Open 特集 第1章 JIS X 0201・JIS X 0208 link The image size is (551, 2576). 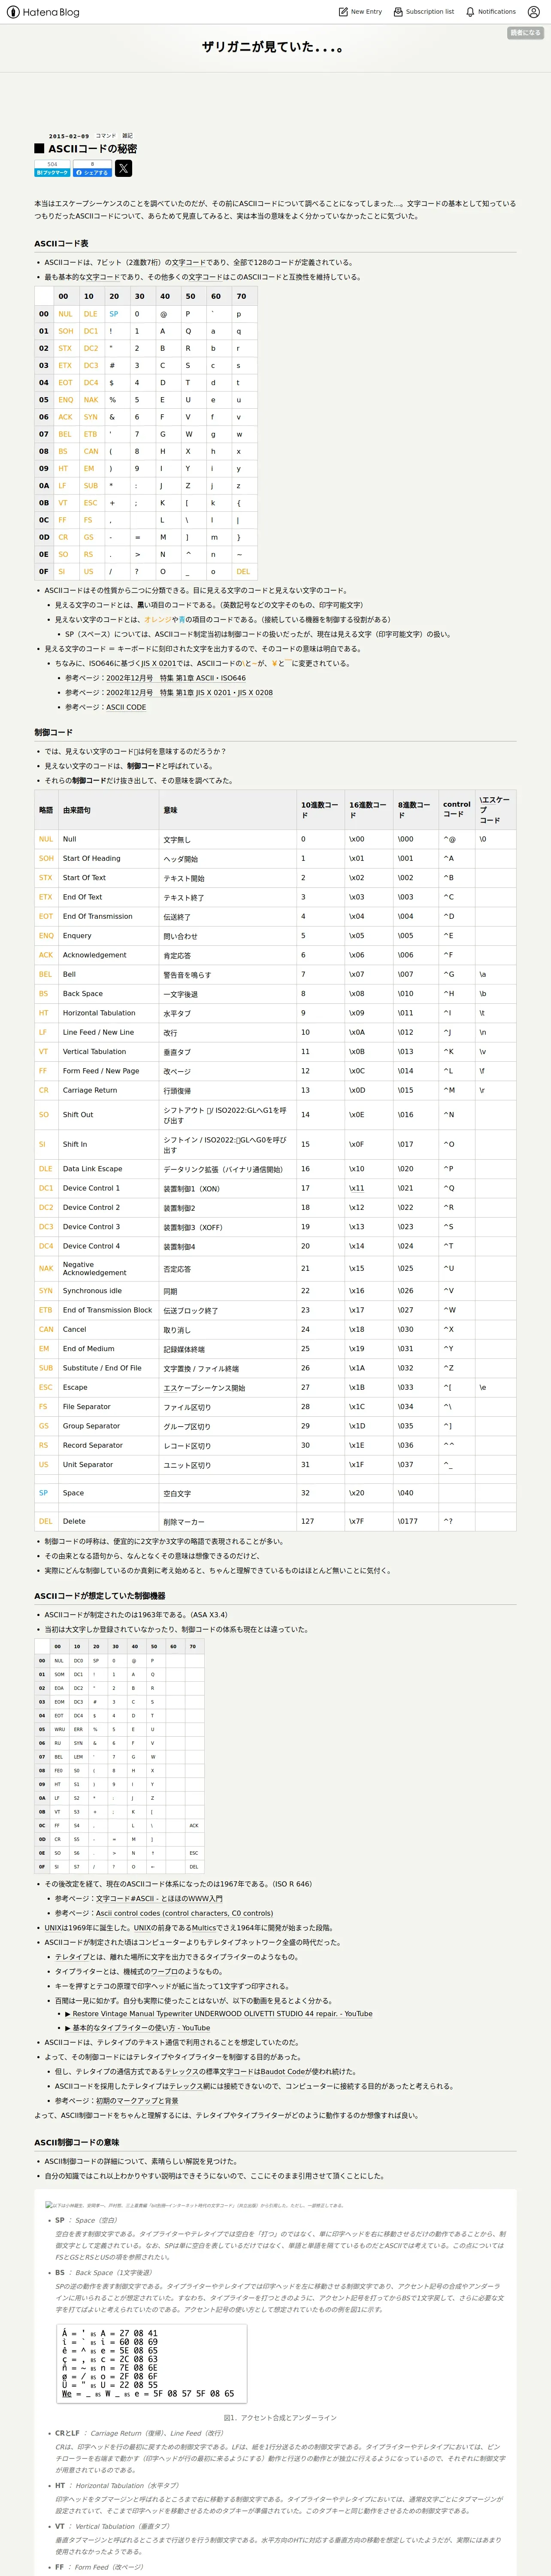click(189, 692)
